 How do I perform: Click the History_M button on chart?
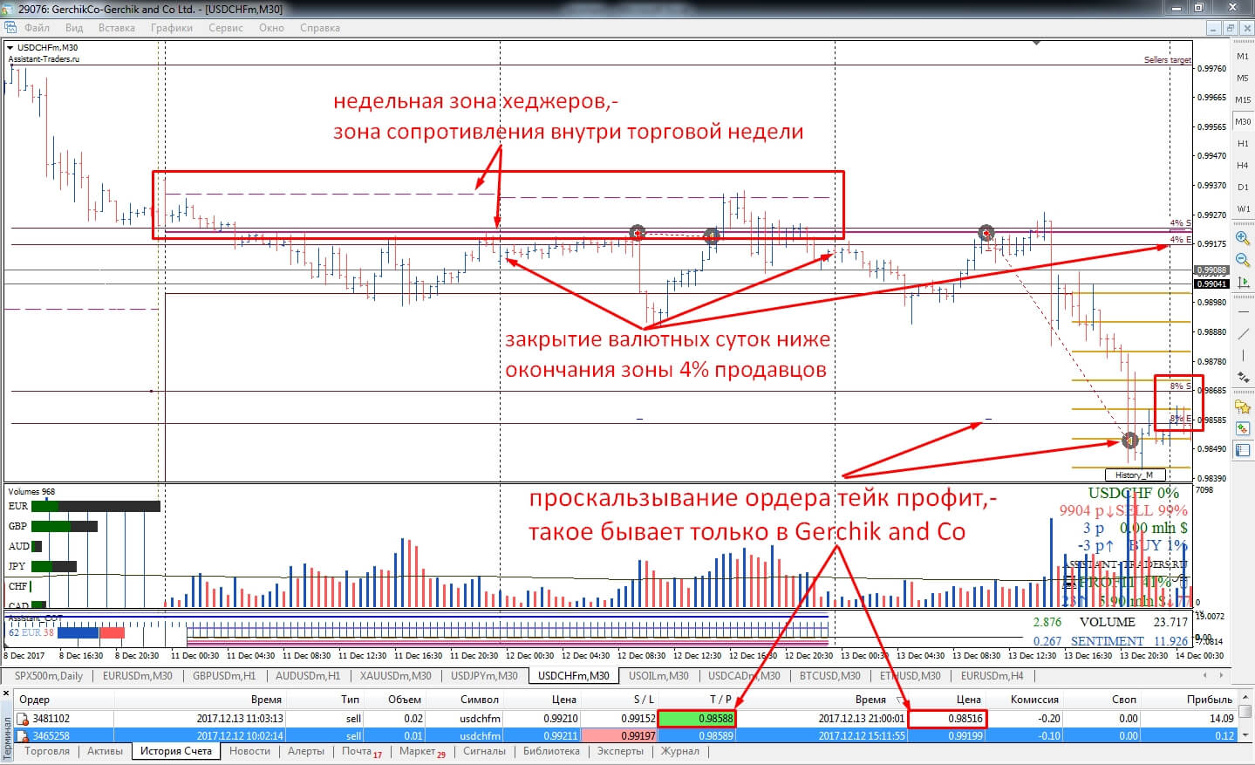click(x=1135, y=475)
